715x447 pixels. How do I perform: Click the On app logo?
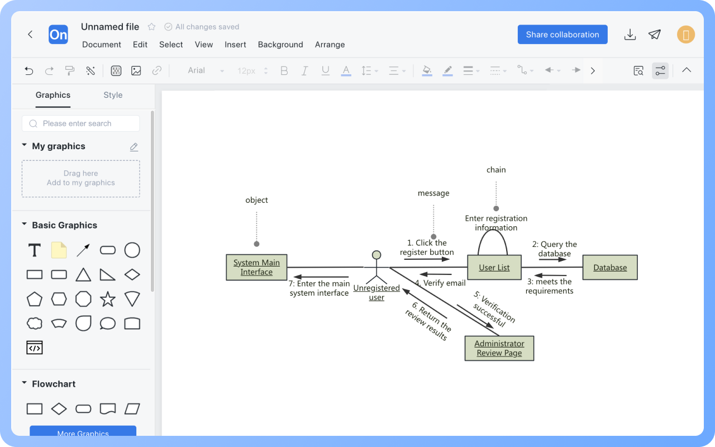[x=58, y=35]
